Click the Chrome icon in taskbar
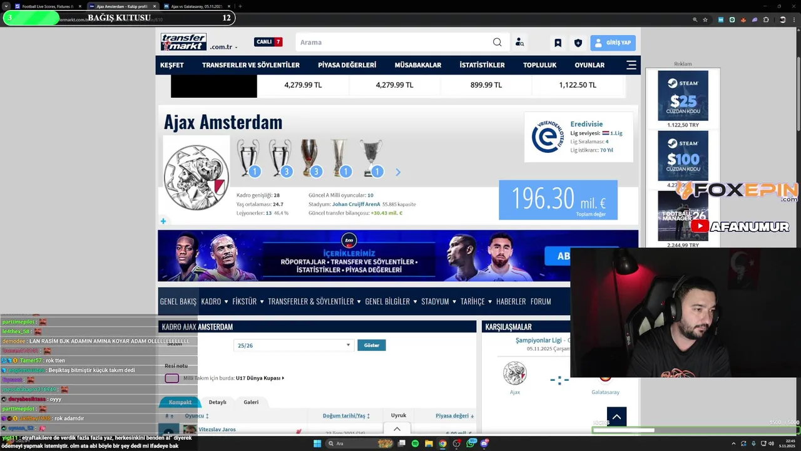 click(x=442, y=443)
